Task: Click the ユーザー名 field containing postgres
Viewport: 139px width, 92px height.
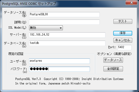Action: pos(59,61)
